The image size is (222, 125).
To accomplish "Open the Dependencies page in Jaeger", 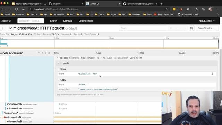I will (x=86, y=21).
